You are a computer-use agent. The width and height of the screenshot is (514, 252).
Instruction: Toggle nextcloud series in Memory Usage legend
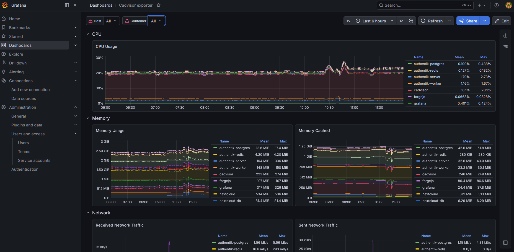[227, 194]
